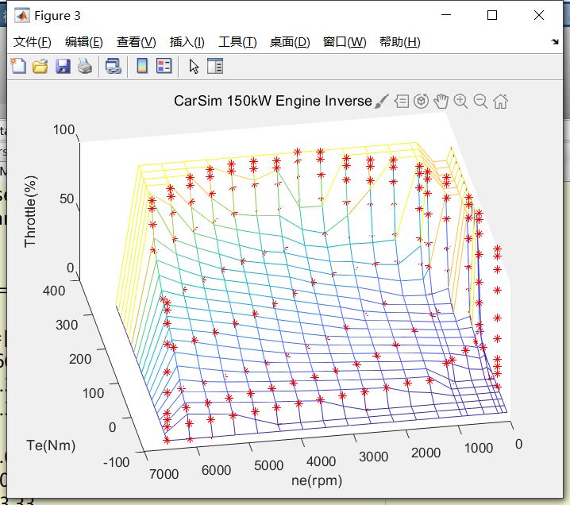Click the MATLAB logo icon in title bar
Screen dimensions: 570x505
coord(21,16)
